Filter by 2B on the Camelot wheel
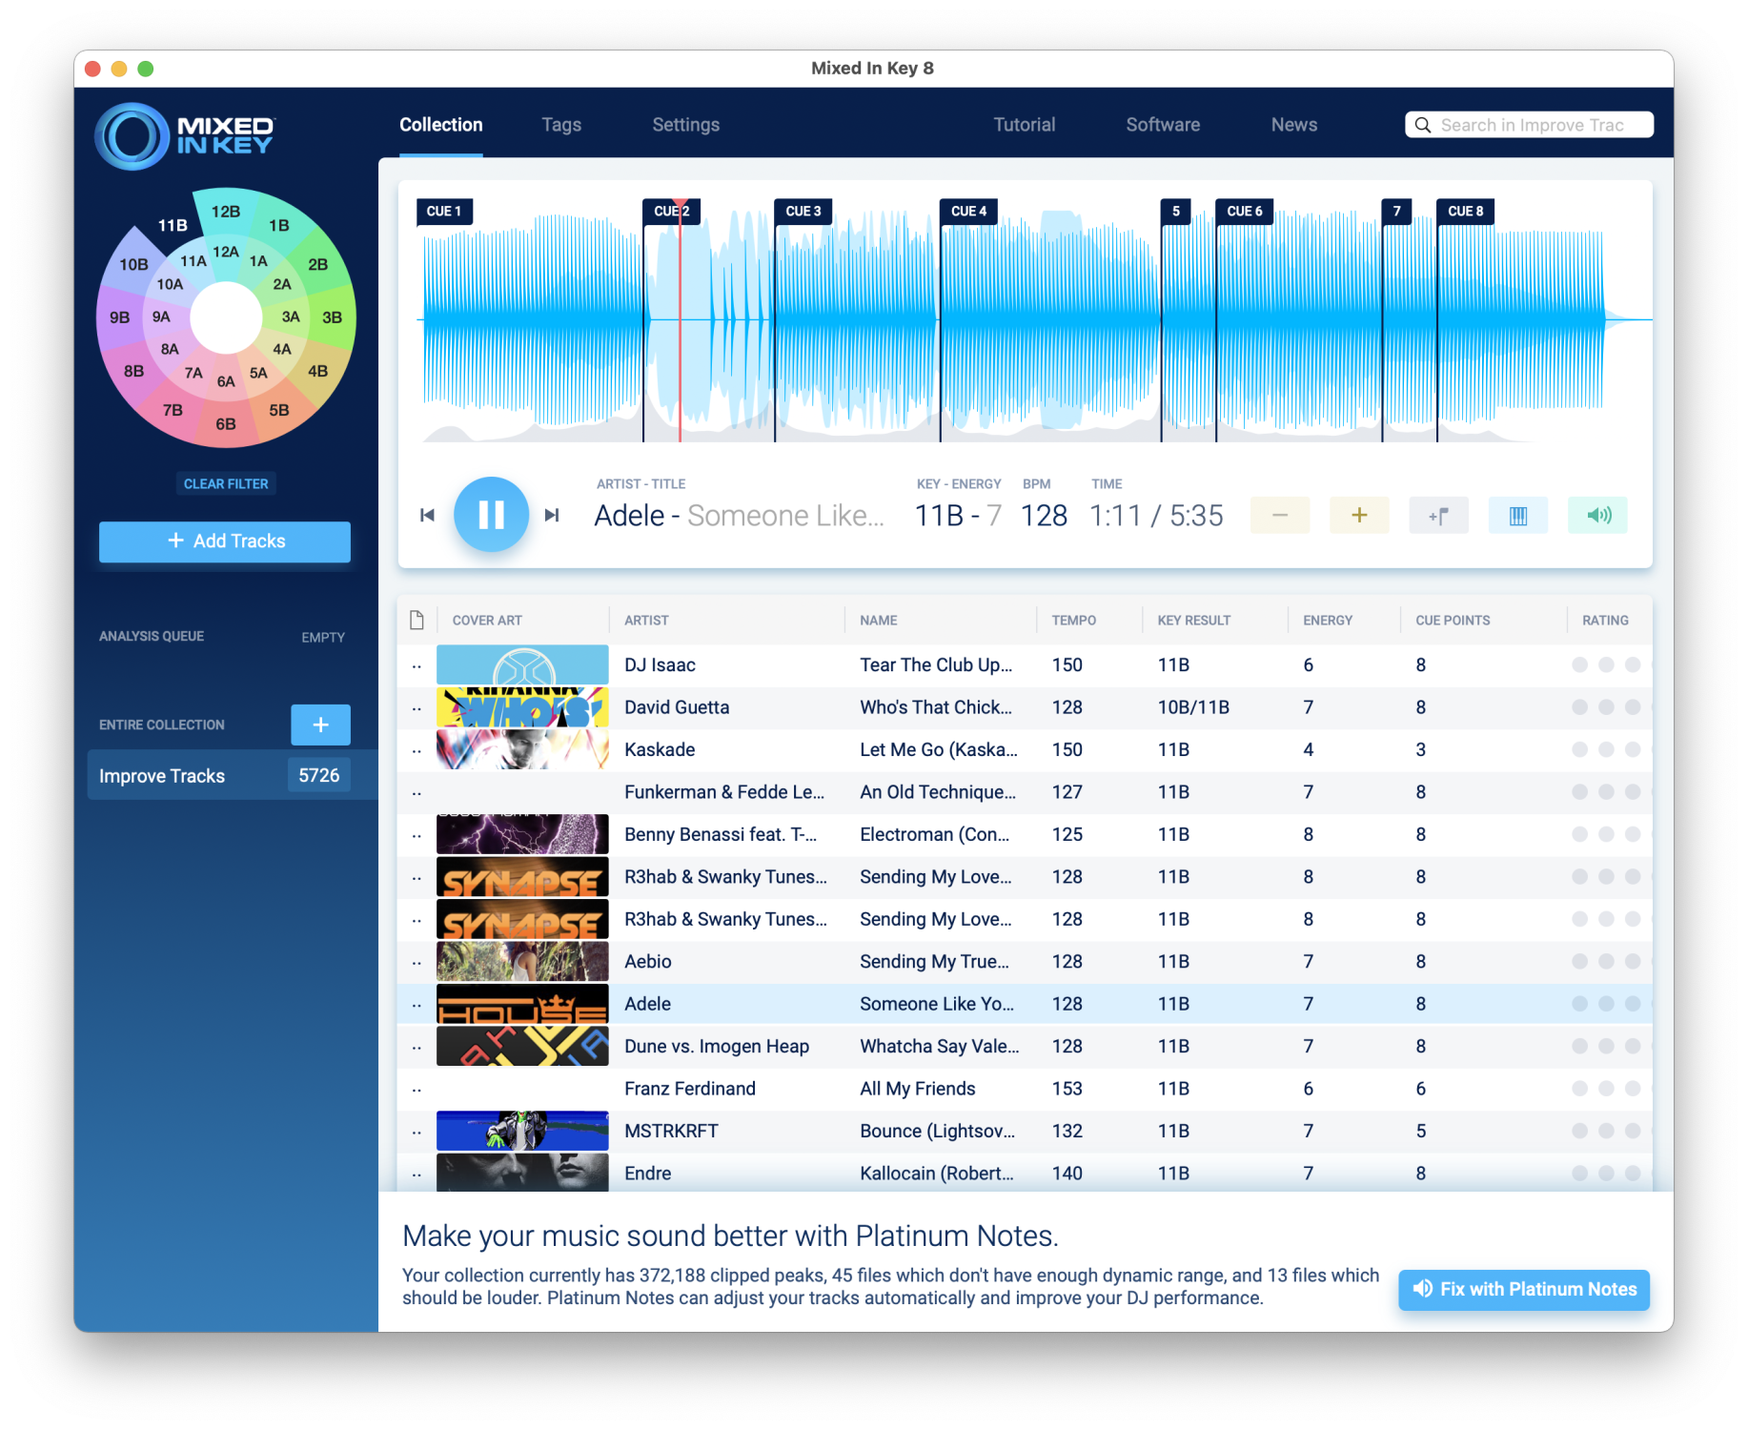 (318, 264)
